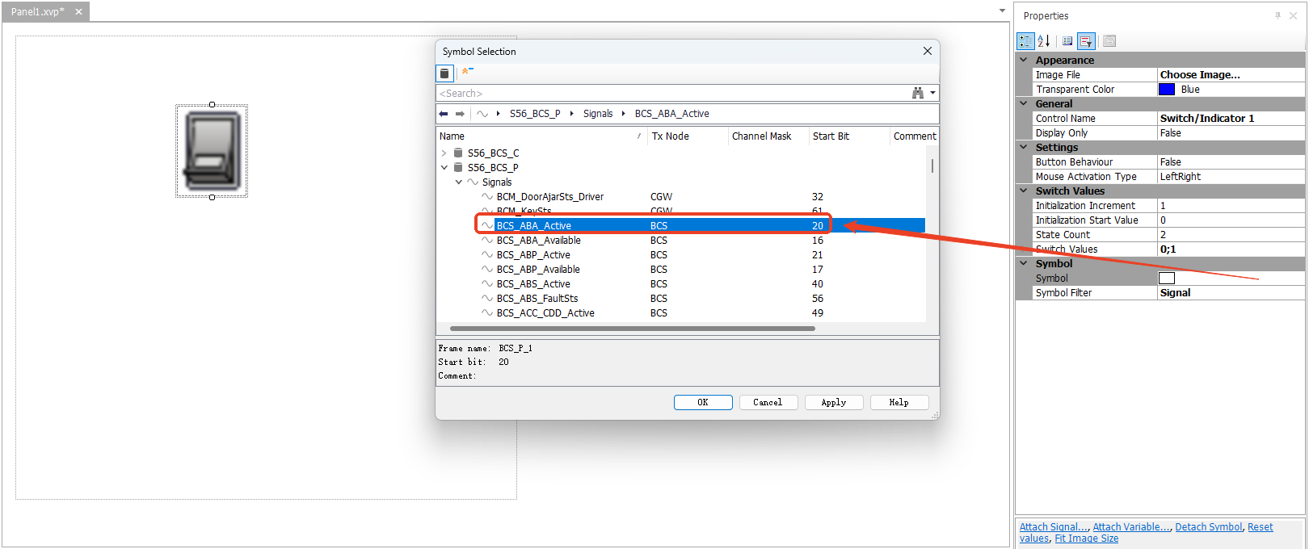This screenshot has height=549, width=1309.
Task: Select the BCS_ABP_Available signal
Action: tap(538, 269)
